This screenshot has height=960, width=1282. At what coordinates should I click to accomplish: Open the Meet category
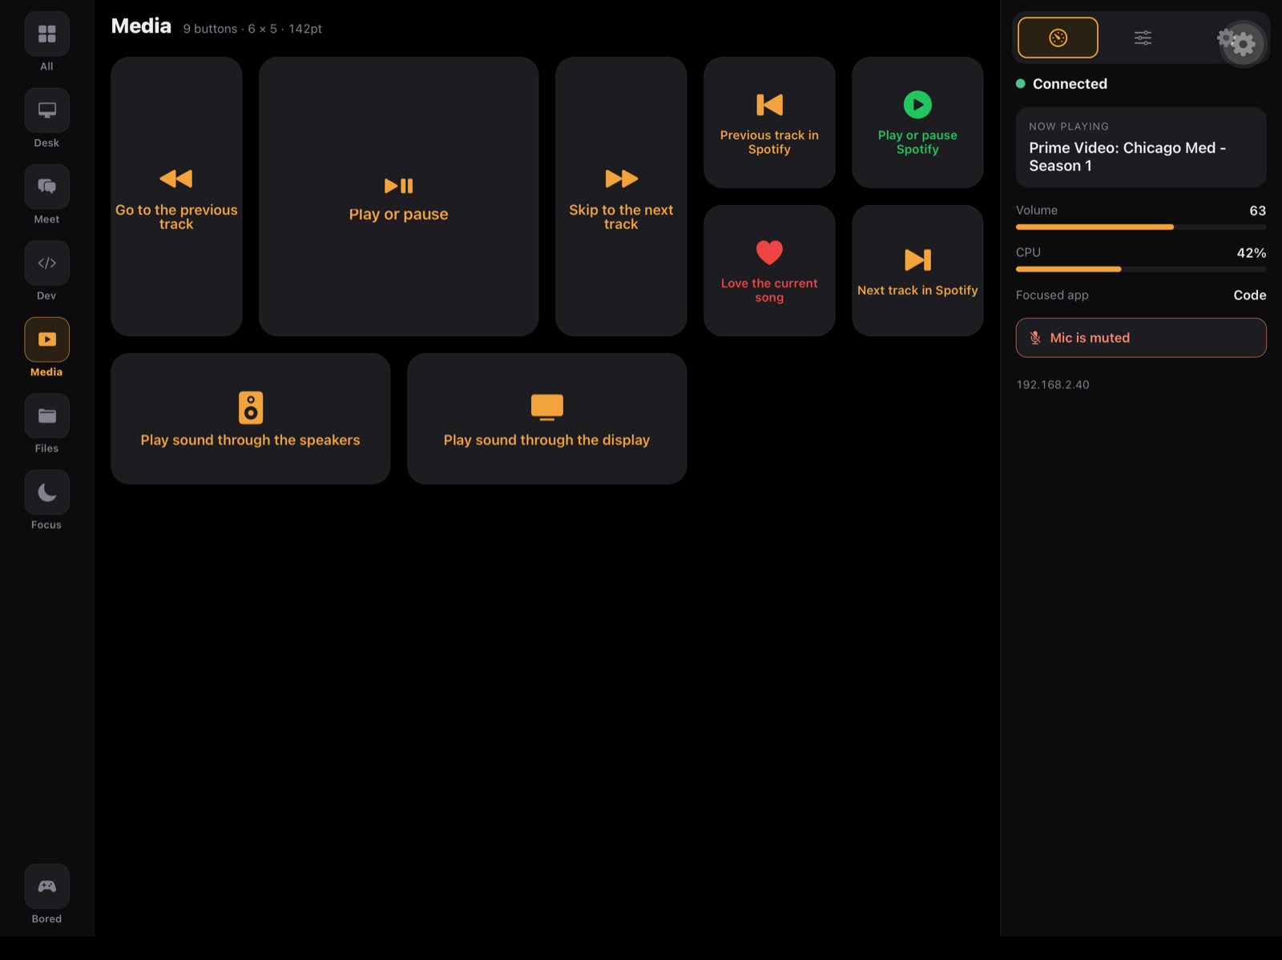click(46, 187)
